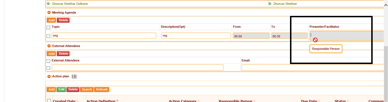Screen dimensions: 388x102
Task: Click the external attendee Email input
Action: click(312, 67)
